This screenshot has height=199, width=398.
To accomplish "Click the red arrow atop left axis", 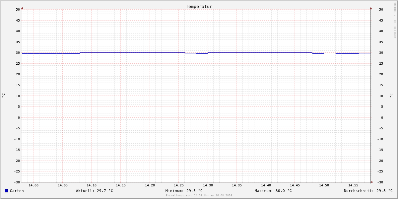I will click(22, 8).
